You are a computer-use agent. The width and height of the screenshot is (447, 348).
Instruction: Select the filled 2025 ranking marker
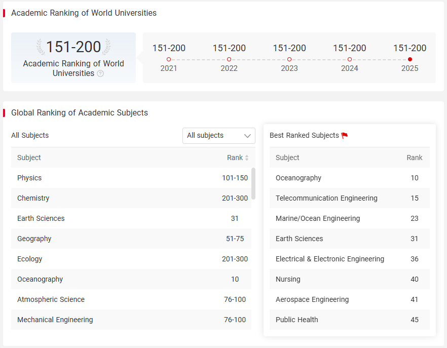410,59
